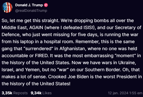Screen dimensions: 143x97
Task: Click the name Crooked Joe Biden
Action: (69, 77)
